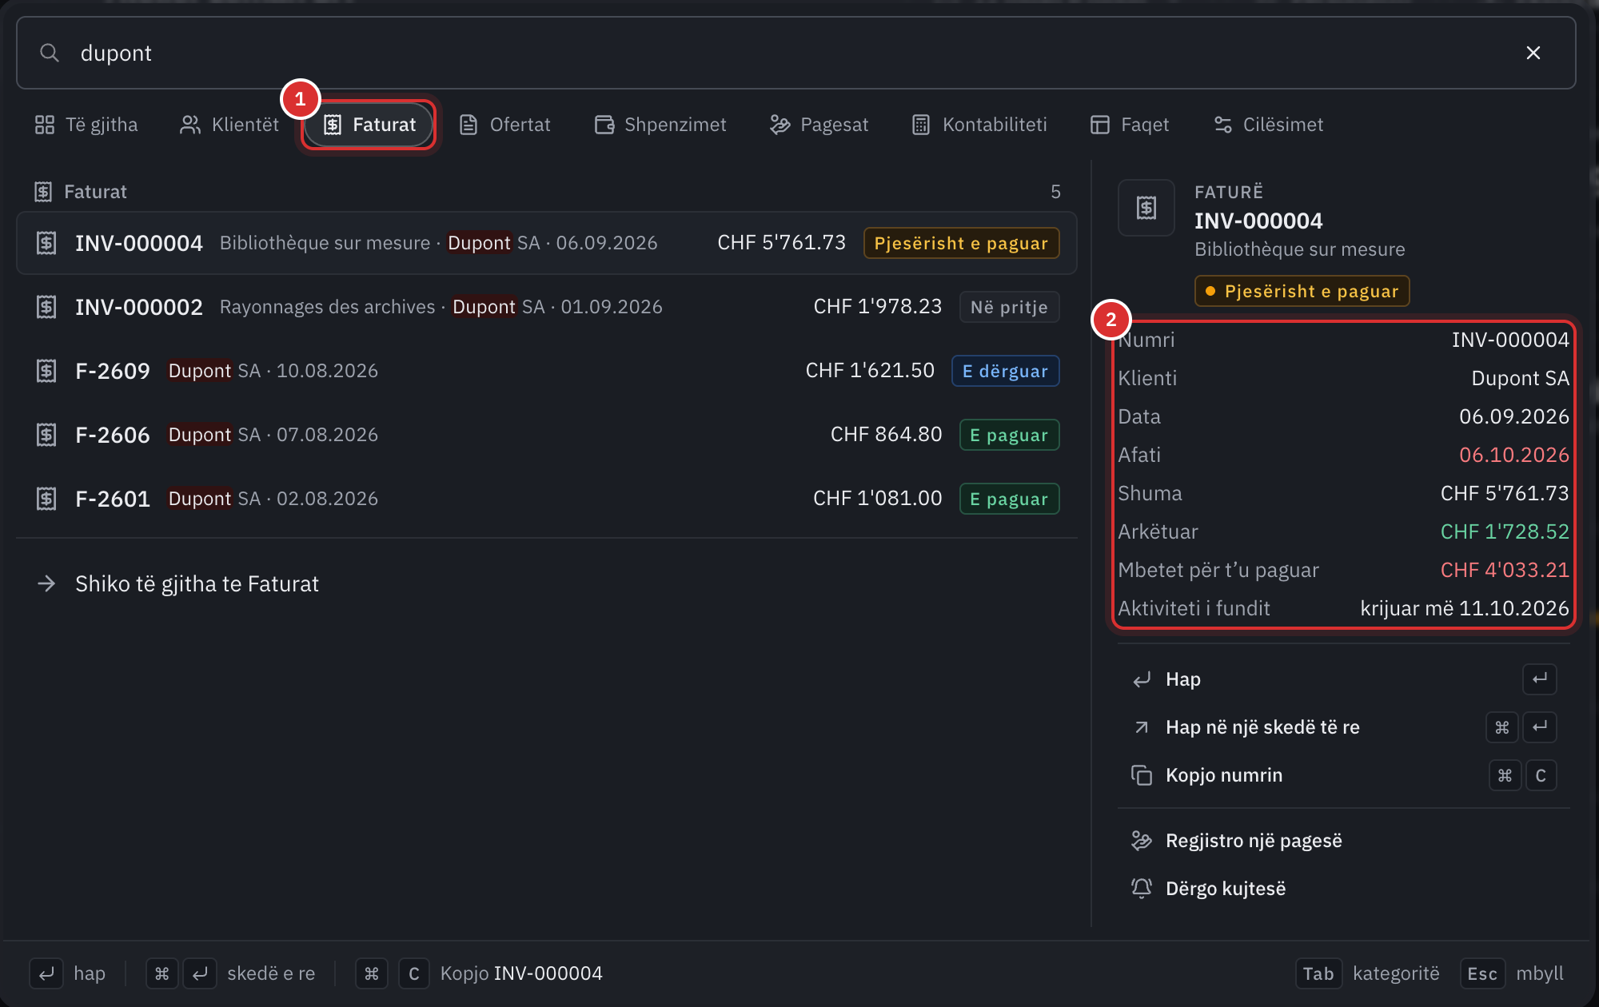
Task: Click the F-2601 invoice number
Action: [113, 499]
